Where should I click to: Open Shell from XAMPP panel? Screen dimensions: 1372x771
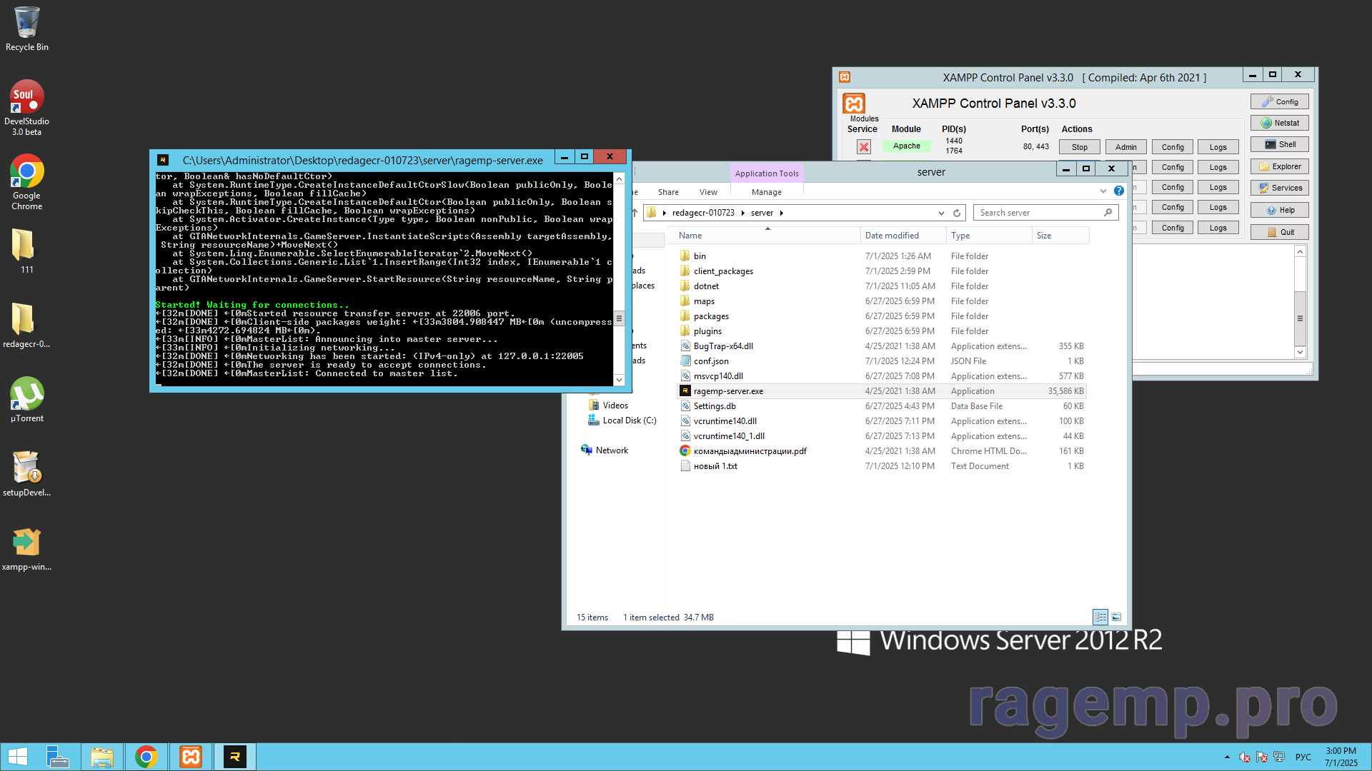[1280, 144]
